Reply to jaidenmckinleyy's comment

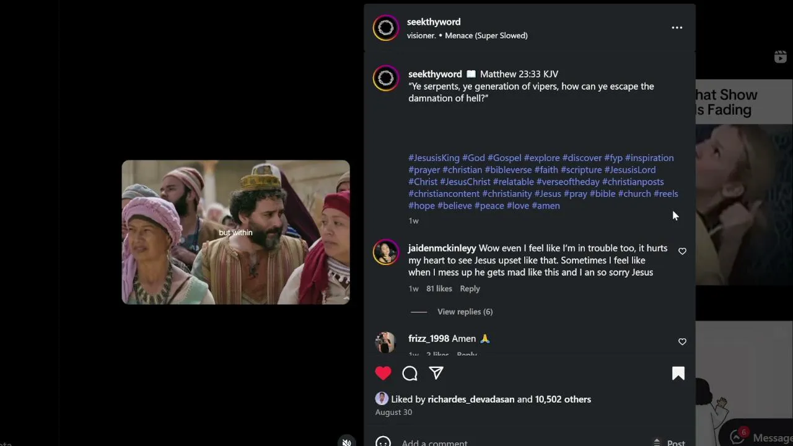tap(470, 289)
